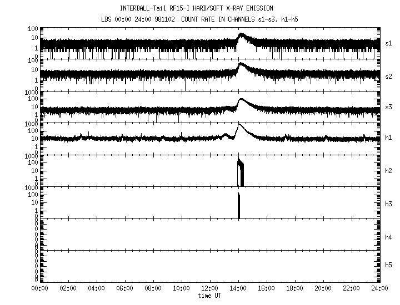Click the h1 channel label
Viewport: 400px width, 305px height.
point(388,138)
